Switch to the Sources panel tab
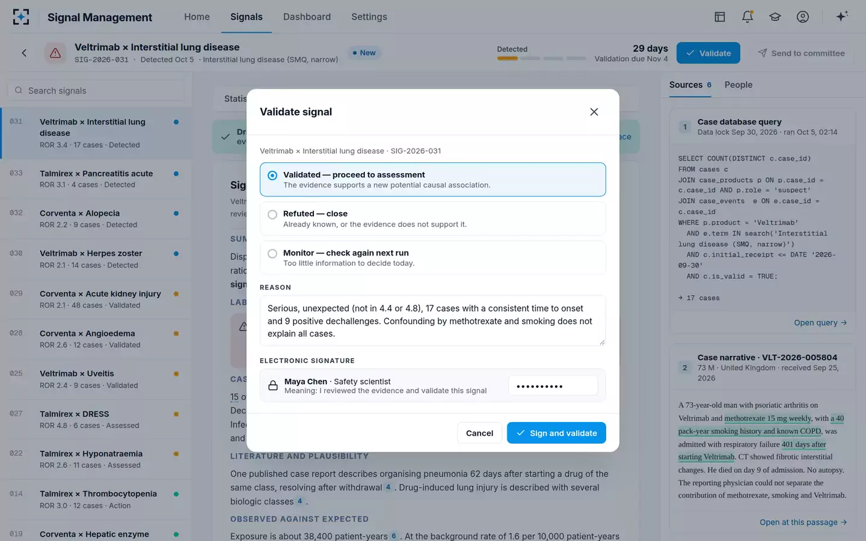Screen dimensions: 866x541 coord(690,85)
